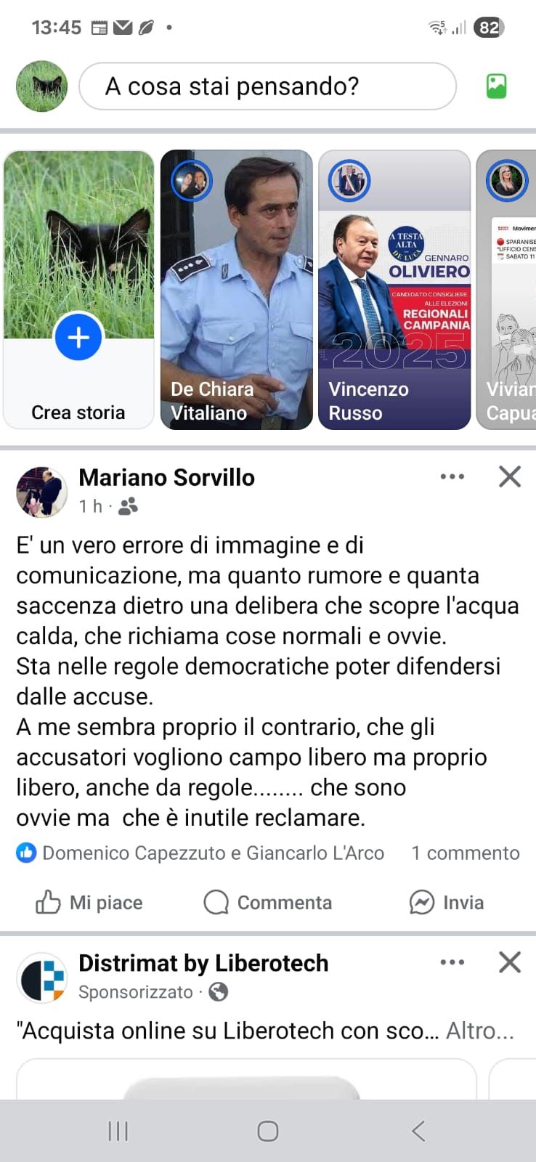Tap the Commenta button

[x=268, y=902]
